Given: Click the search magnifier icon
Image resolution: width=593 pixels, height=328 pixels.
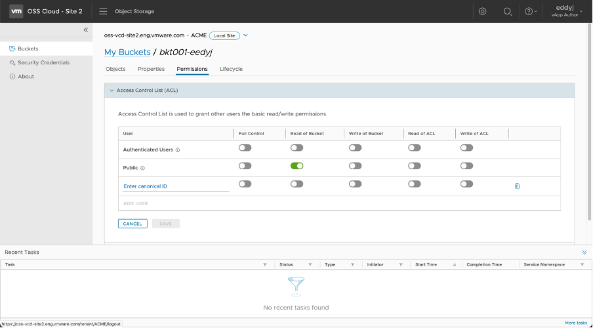Looking at the screenshot, I should click(x=507, y=11).
